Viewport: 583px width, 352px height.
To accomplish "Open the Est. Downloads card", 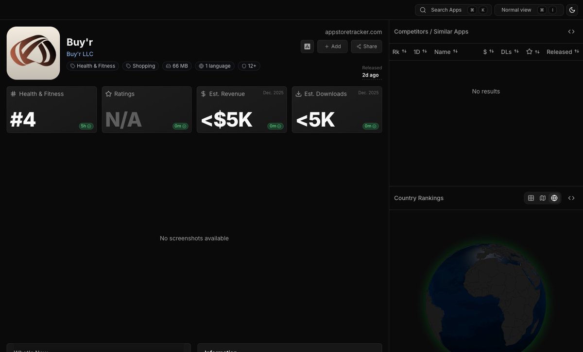I will click(337, 110).
